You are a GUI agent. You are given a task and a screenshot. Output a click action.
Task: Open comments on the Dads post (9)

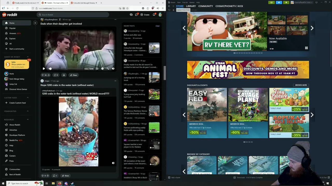point(56,75)
